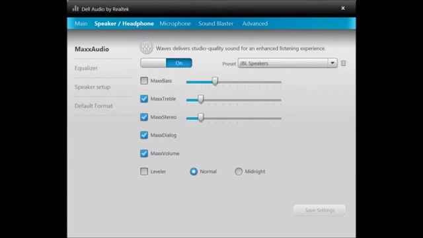Viewport: 423px width, 238px height.
Task: Enable the Leveler checkbox
Action: click(x=144, y=171)
